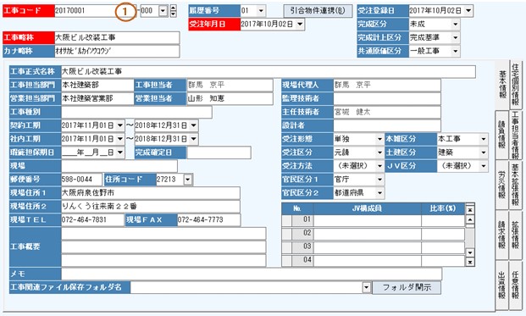Open the 社内工期 start date dropdown
Image resolution: width=526 pixels, height=316 pixels.
120,139
